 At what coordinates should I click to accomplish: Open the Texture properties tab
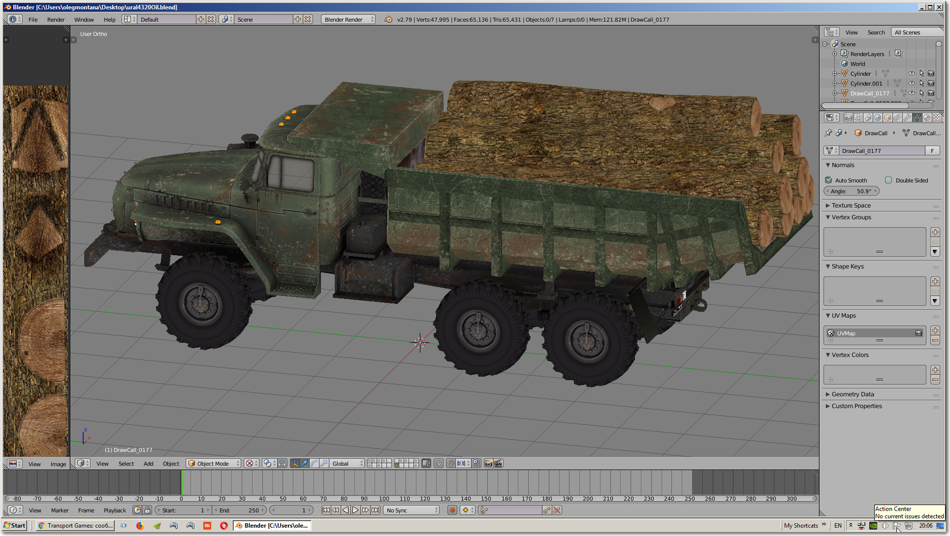click(x=937, y=118)
